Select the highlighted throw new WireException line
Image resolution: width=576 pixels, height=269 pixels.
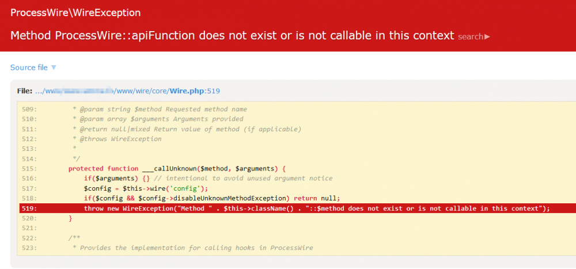tap(317, 209)
